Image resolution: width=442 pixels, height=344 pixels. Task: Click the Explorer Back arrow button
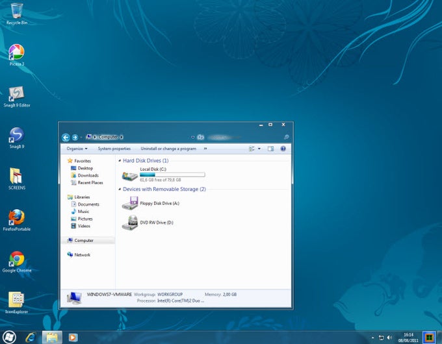point(66,138)
